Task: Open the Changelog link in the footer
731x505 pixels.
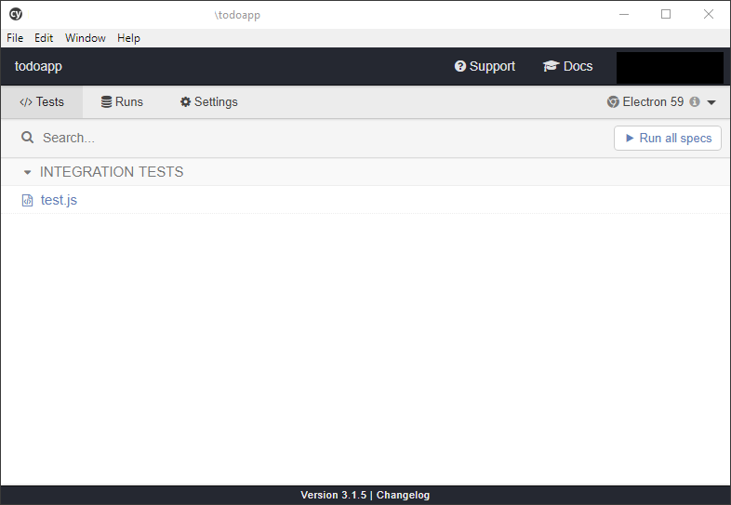Action: pyautogui.click(x=403, y=496)
